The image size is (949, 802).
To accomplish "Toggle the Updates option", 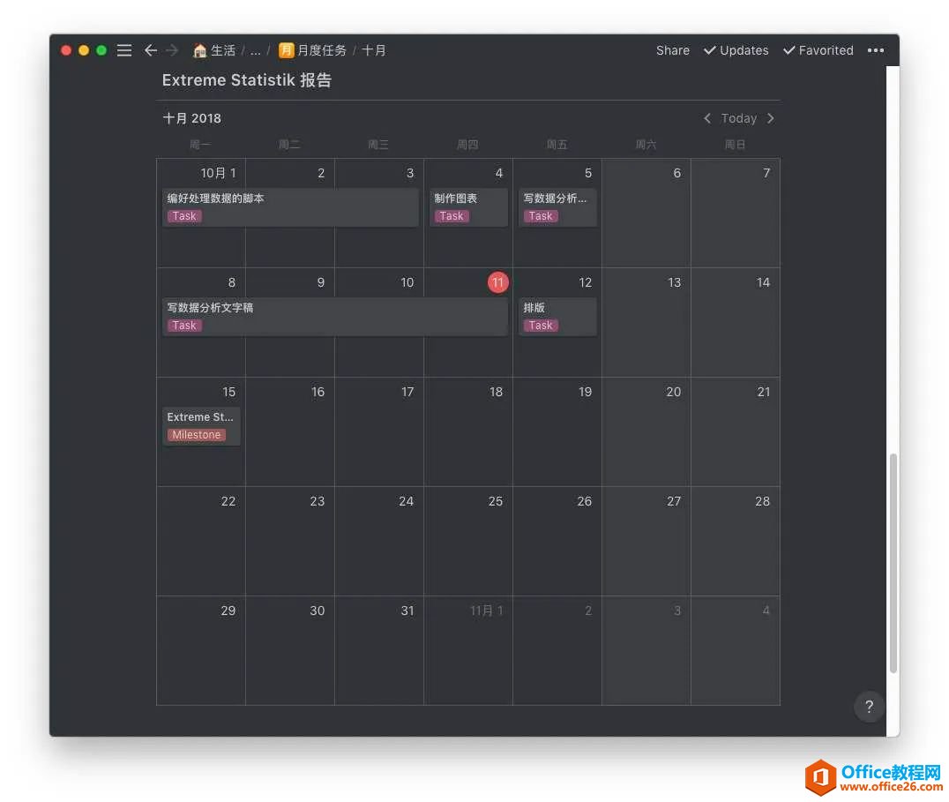I will click(x=736, y=50).
